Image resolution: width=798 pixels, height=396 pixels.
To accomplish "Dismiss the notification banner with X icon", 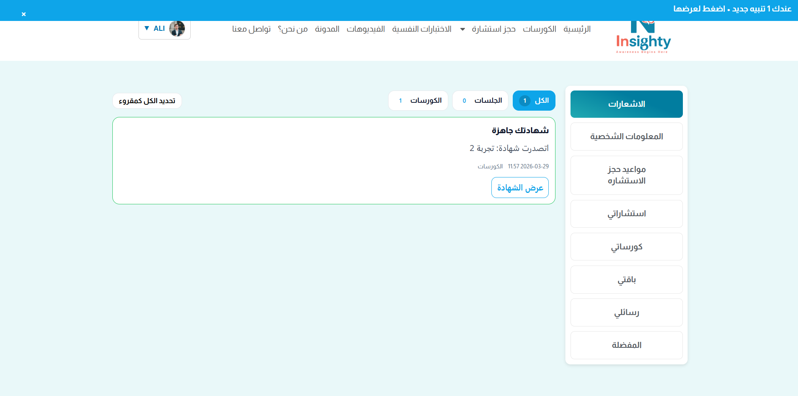I will pos(24,14).
